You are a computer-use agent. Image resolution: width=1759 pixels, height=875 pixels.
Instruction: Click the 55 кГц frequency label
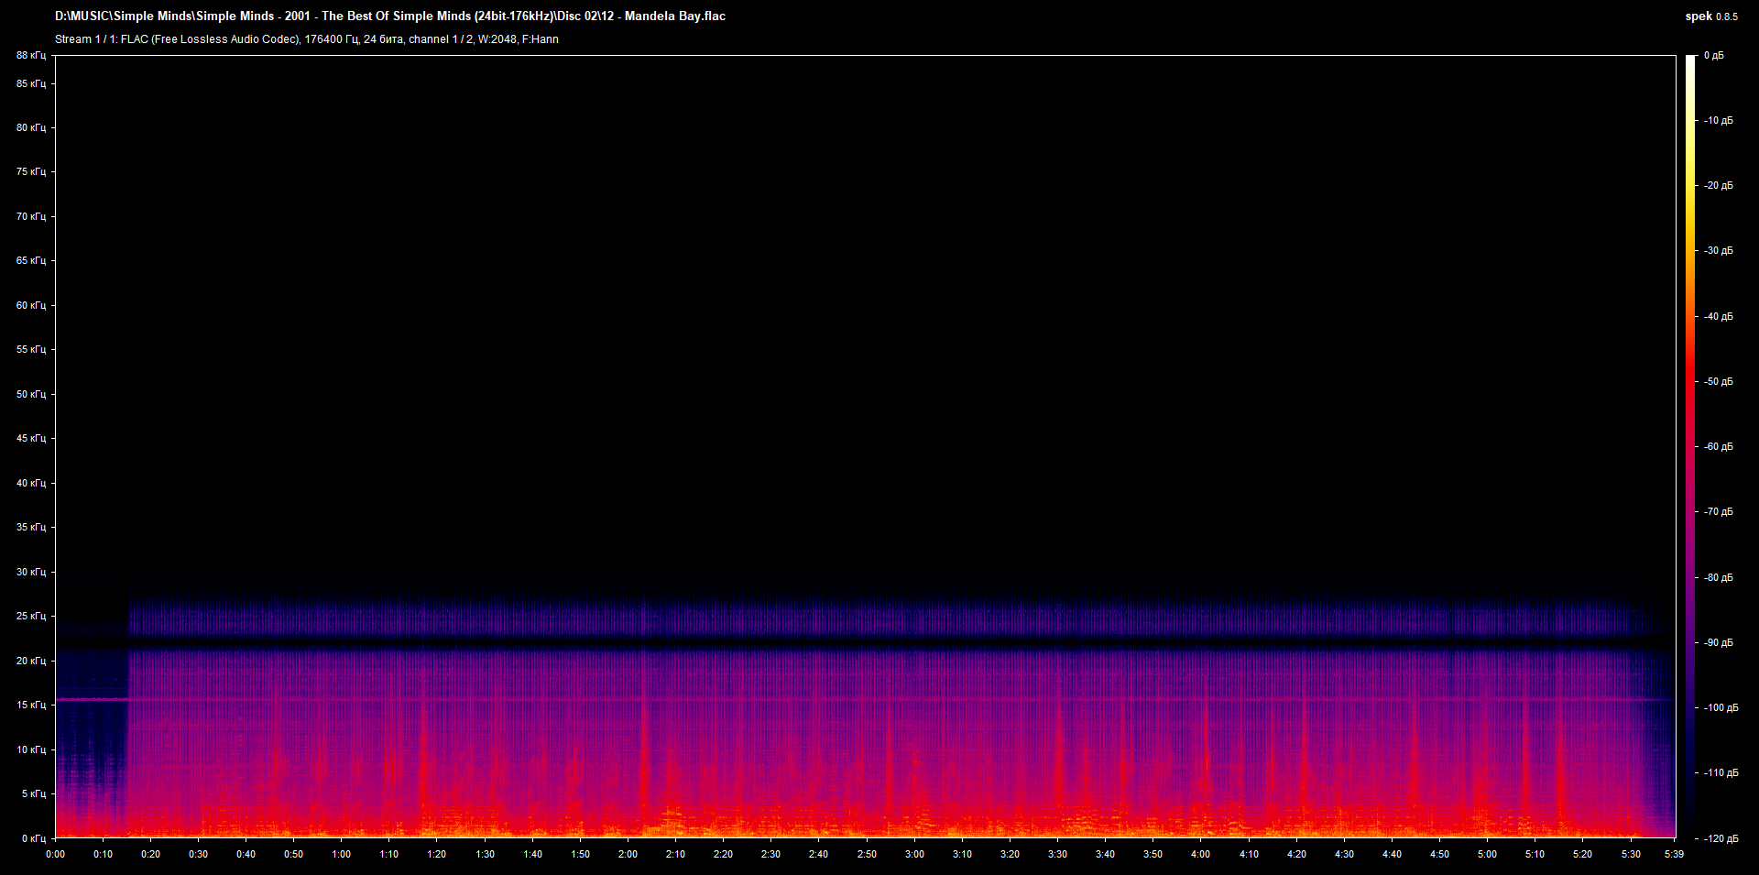click(30, 349)
